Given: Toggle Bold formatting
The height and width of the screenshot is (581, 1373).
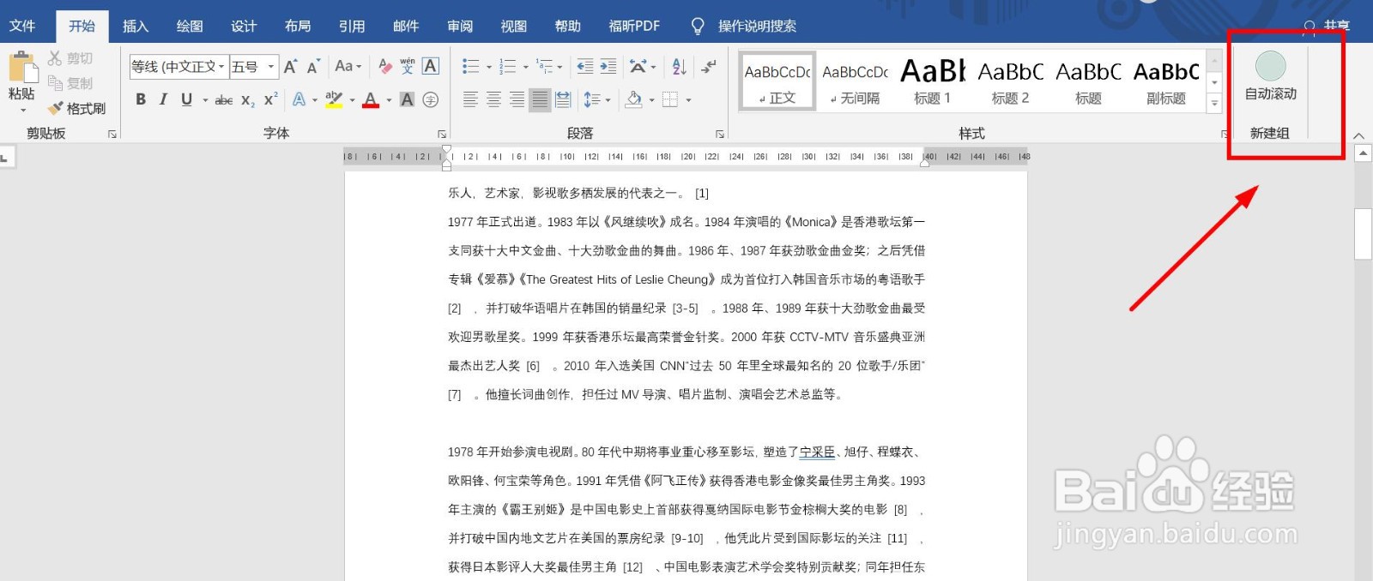Looking at the screenshot, I should point(141,99).
